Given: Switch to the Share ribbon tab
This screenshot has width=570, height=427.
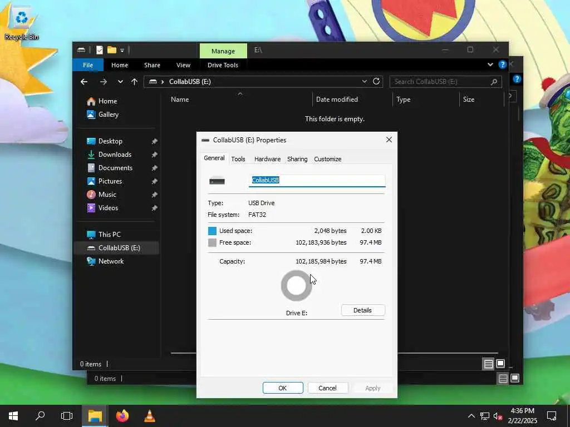Looking at the screenshot, I should (152, 65).
